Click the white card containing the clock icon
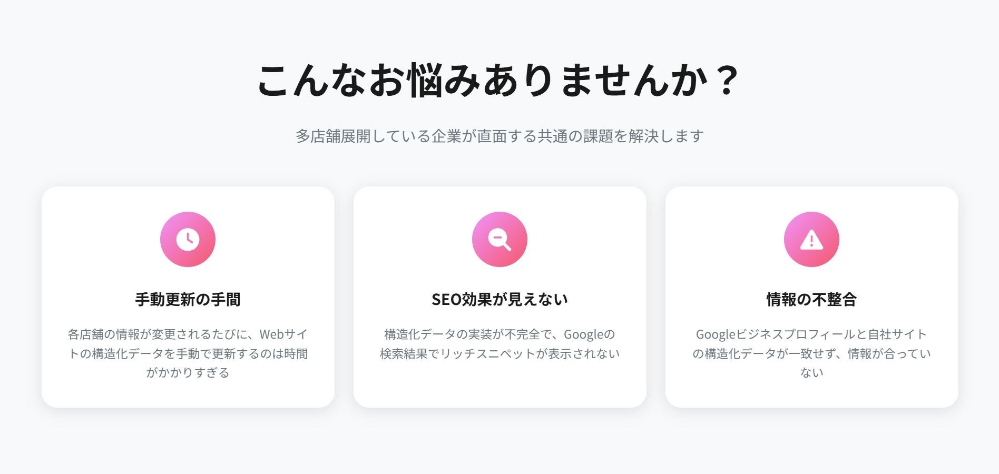The width and height of the screenshot is (999, 474). click(188, 297)
